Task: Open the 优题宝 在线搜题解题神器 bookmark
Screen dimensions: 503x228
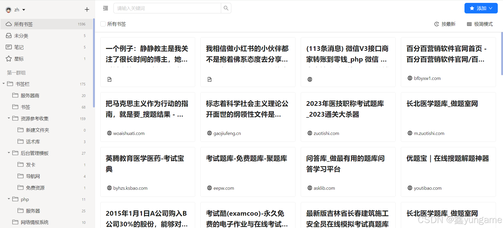Action: pos(448,172)
